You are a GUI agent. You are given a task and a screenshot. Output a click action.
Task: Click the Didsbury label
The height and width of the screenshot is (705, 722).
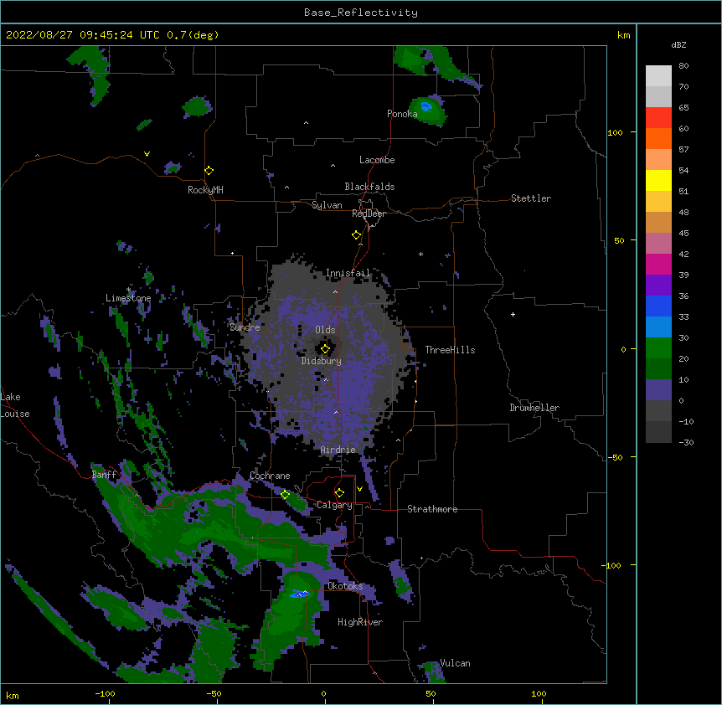click(322, 361)
